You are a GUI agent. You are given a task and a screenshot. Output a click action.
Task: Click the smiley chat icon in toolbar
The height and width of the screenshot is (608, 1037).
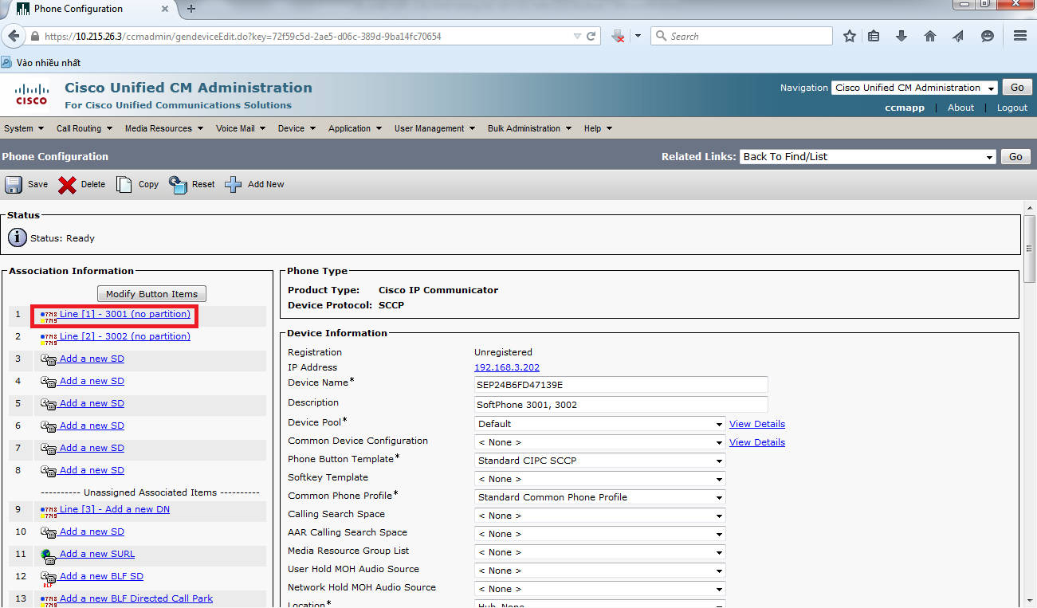(988, 36)
